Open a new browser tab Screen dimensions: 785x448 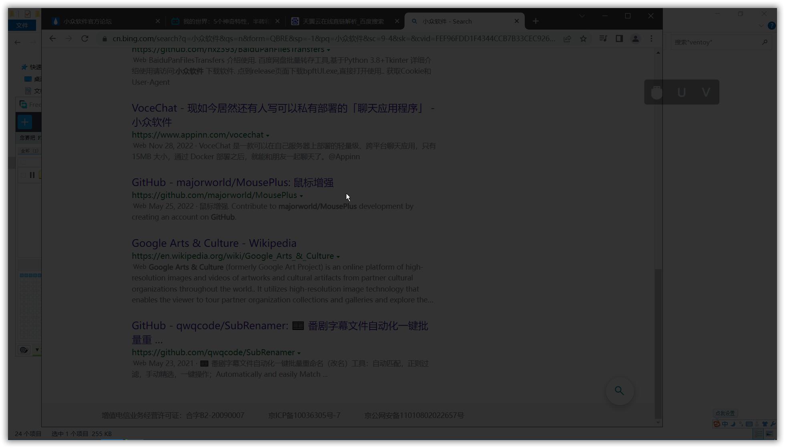535,21
